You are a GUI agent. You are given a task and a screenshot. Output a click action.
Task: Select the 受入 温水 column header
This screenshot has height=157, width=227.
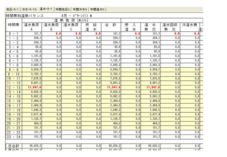point(131,27)
